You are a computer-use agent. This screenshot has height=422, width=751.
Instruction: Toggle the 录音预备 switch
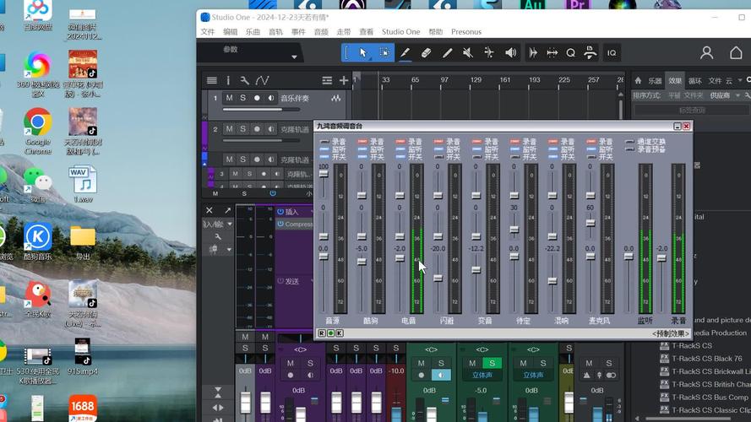[x=629, y=149]
